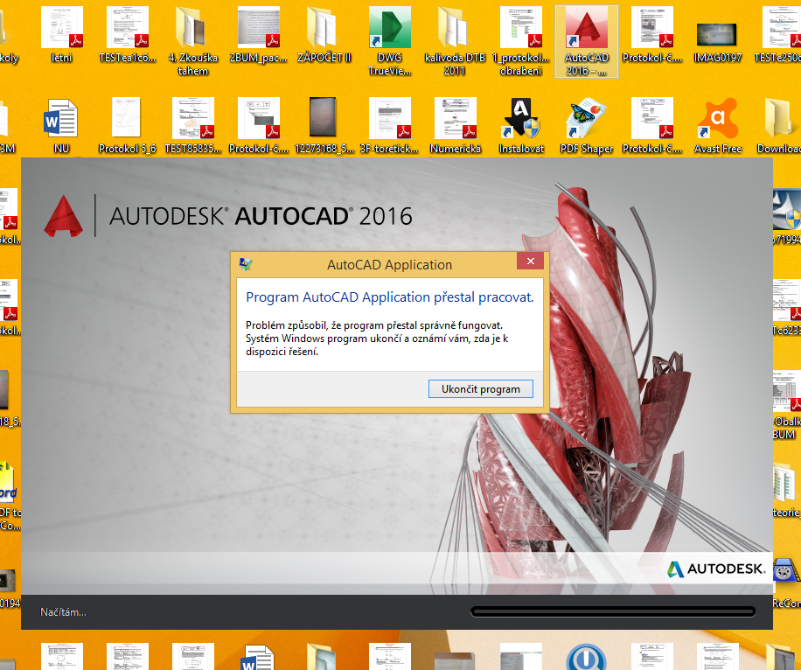Select the DWG TrueView shortcut icon
This screenshot has height=670, width=801.
pyautogui.click(x=389, y=32)
